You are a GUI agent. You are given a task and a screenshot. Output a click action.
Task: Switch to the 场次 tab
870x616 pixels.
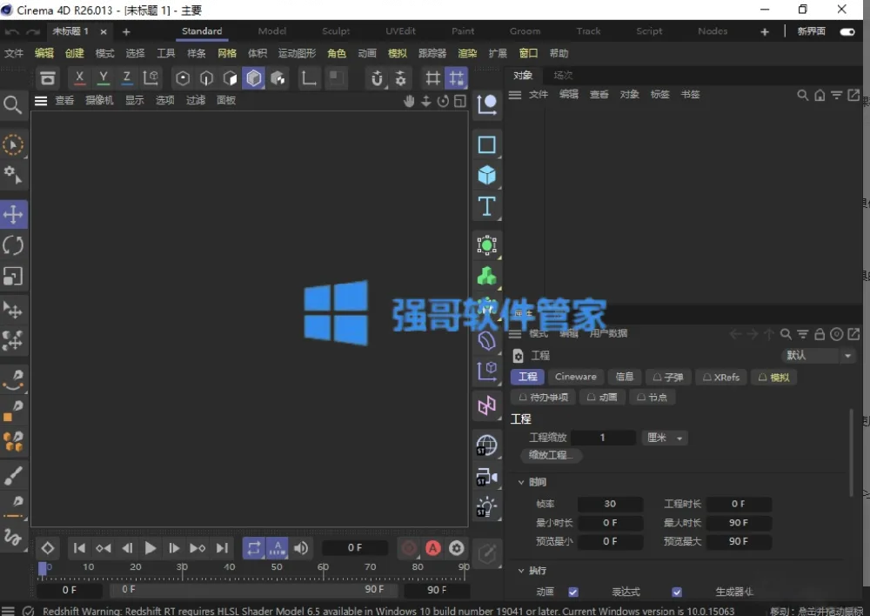point(563,75)
